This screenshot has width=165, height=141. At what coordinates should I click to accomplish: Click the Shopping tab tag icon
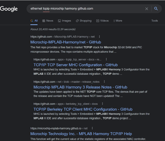point(77,21)
